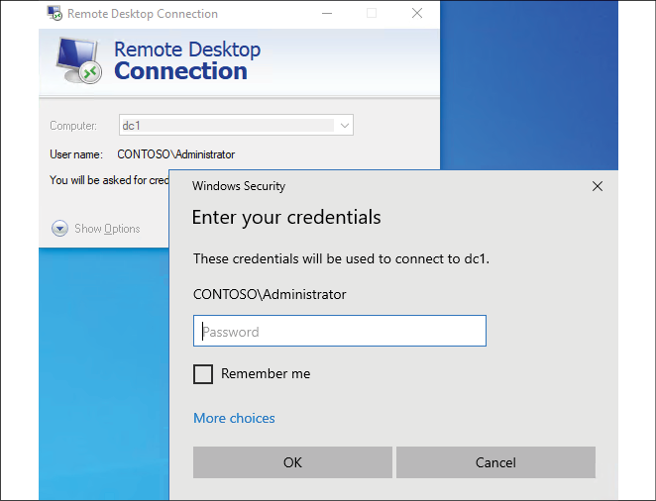Click Remote Desktop Connection title bar icon

(x=55, y=13)
